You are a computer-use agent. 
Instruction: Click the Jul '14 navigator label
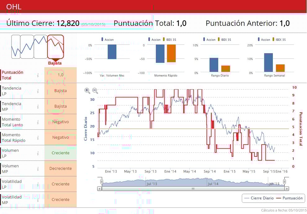coord(213,184)
